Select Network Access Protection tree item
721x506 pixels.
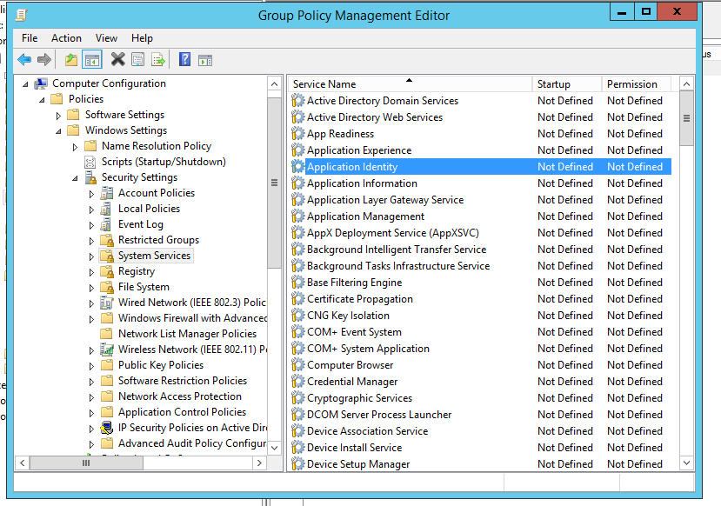[180, 396]
